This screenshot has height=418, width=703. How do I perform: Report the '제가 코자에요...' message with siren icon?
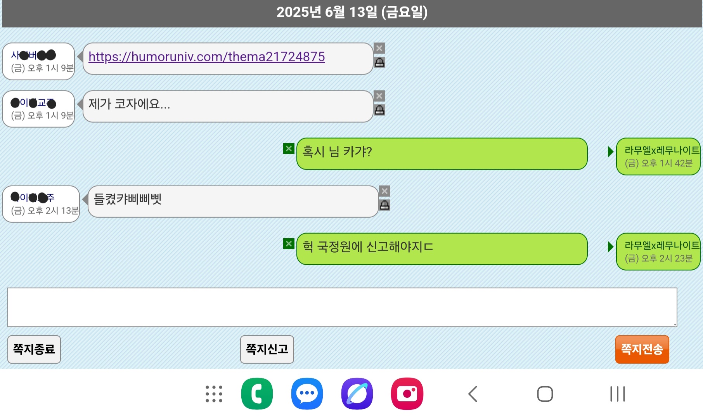pyautogui.click(x=379, y=110)
